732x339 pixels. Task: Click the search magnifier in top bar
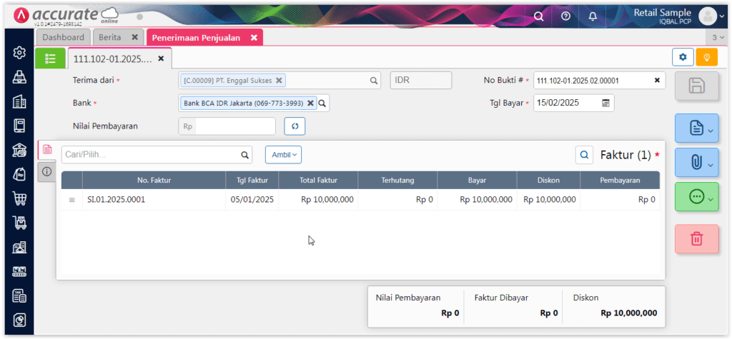coord(538,16)
